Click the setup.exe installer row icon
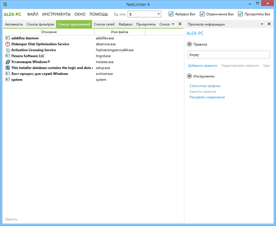The height and width of the screenshot is (226, 276). (7, 68)
